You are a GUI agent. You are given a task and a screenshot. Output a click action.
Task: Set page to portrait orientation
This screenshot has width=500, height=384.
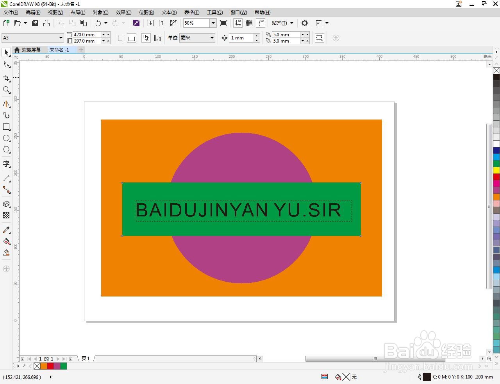pyautogui.click(x=120, y=38)
